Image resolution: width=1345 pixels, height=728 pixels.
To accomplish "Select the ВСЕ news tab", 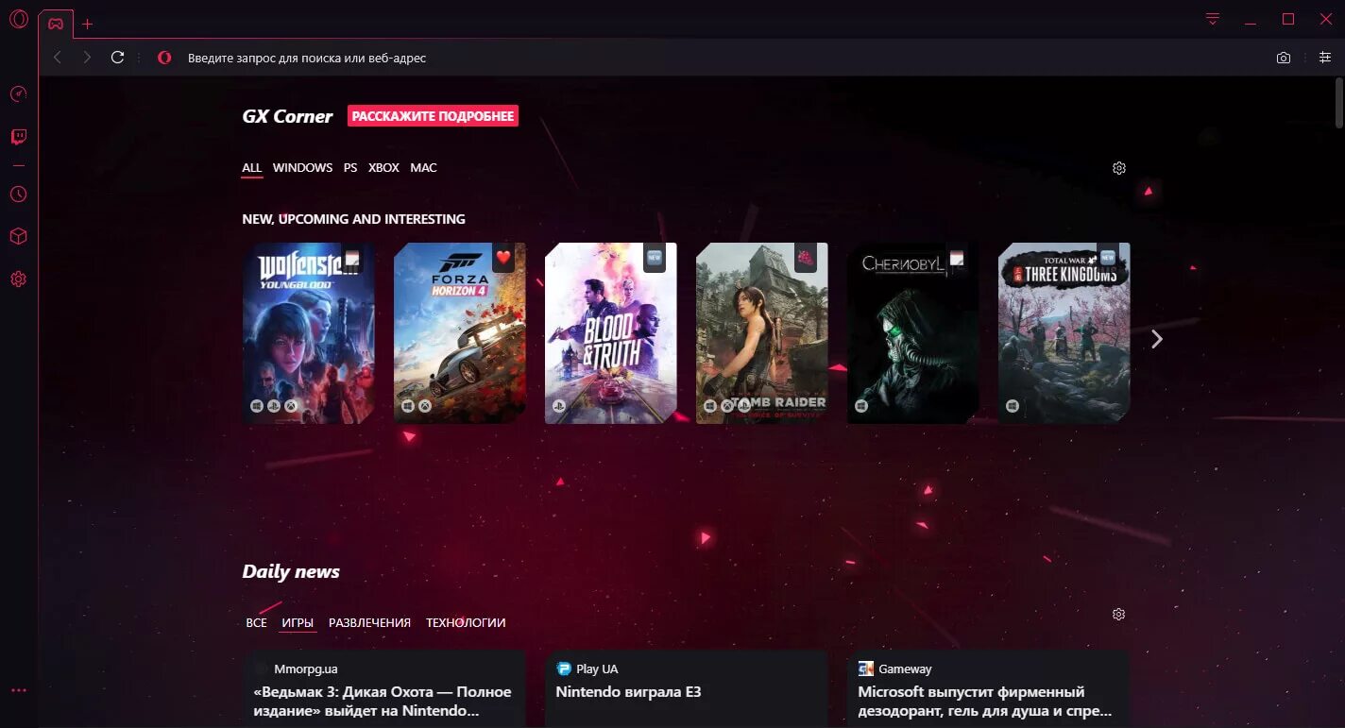I will click(256, 623).
